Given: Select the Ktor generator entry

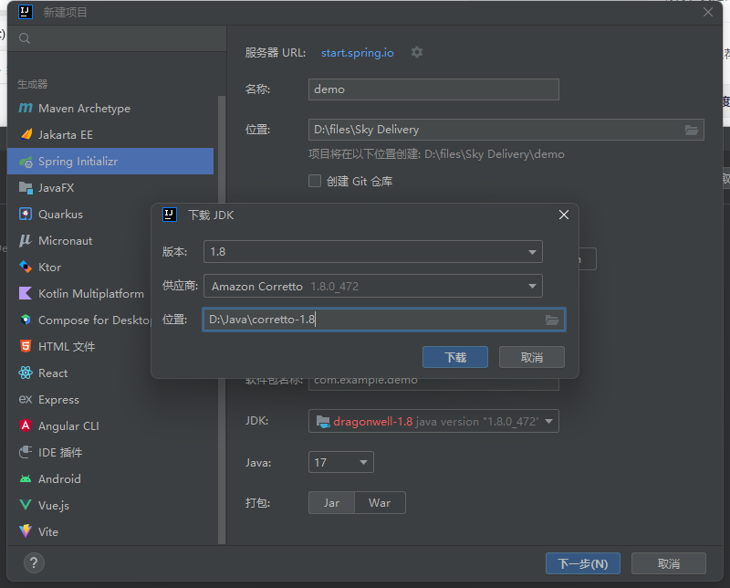Looking at the screenshot, I should click(x=79, y=267).
